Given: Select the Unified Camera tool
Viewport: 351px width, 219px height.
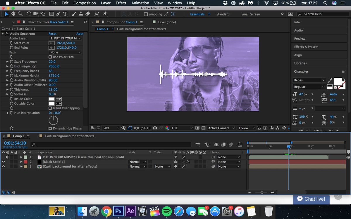Looking at the screenshot, I should pyautogui.click(x=36, y=14).
